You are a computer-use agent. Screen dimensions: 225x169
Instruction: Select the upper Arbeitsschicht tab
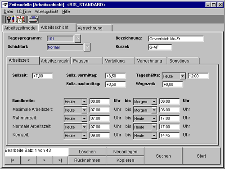coord(57,27)
